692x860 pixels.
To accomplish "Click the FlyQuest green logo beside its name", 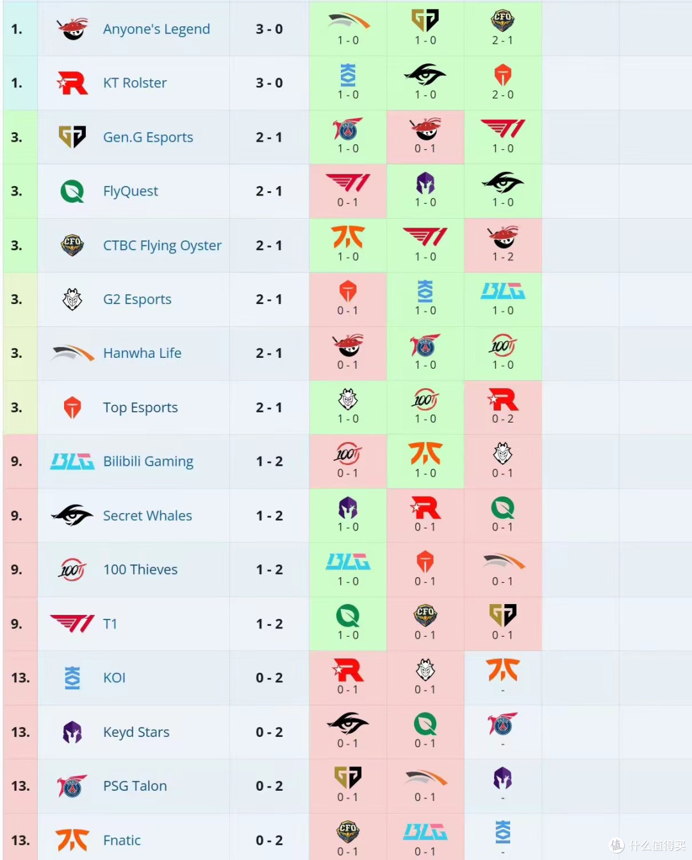I will pyautogui.click(x=72, y=191).
